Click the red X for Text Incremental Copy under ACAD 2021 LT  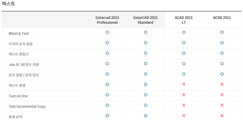[x=184, y=105]
